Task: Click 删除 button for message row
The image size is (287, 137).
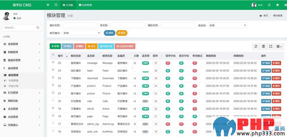Action: pyautogui.click(x=276, y=63)
